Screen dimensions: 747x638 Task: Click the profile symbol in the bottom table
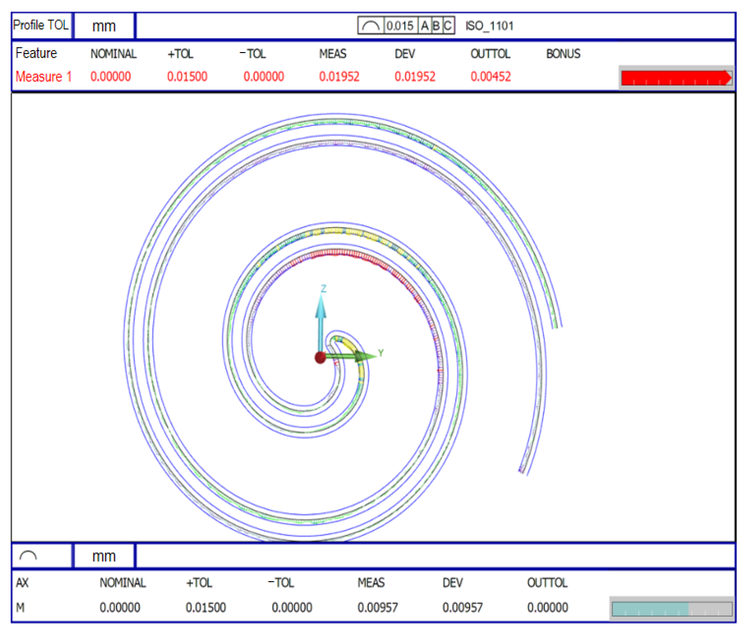click(x=28, y=556)
